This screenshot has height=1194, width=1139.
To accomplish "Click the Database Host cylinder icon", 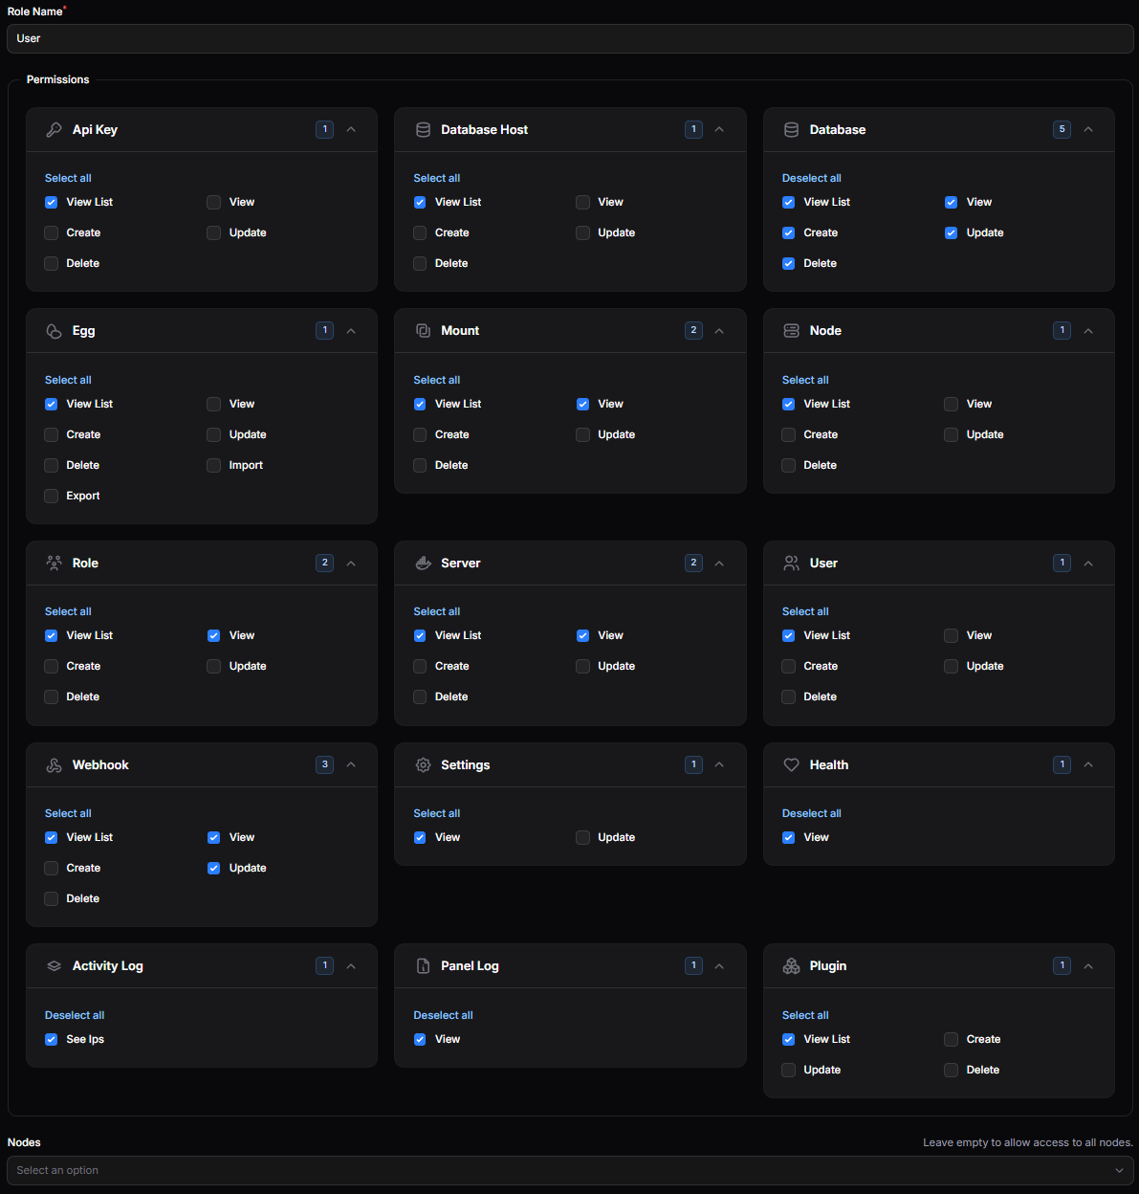I will point(423,130).
